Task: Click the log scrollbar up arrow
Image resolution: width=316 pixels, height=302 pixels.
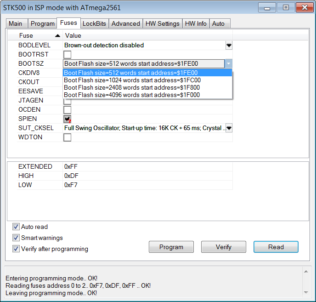Action: click(x=306, y=272)
